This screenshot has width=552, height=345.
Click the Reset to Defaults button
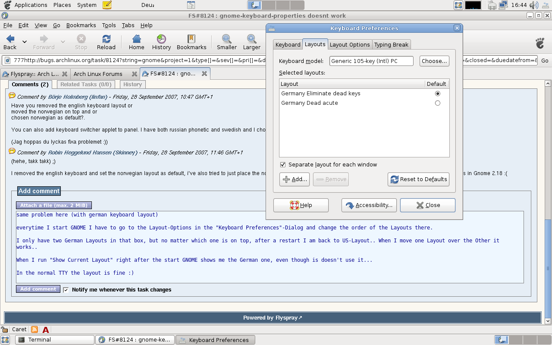pos(418,179)
